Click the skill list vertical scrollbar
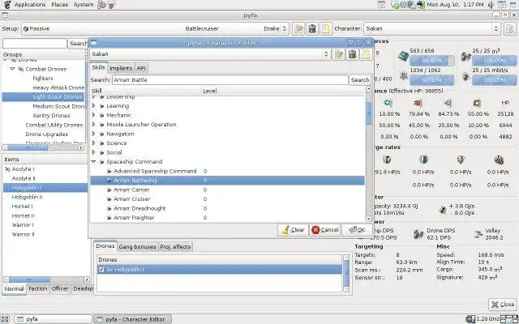519x324 pixels. point(369,154)
